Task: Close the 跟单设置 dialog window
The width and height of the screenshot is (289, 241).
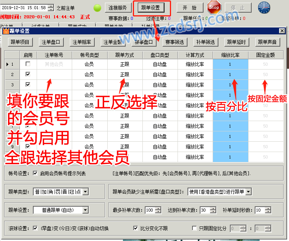Action: (282, 31)
